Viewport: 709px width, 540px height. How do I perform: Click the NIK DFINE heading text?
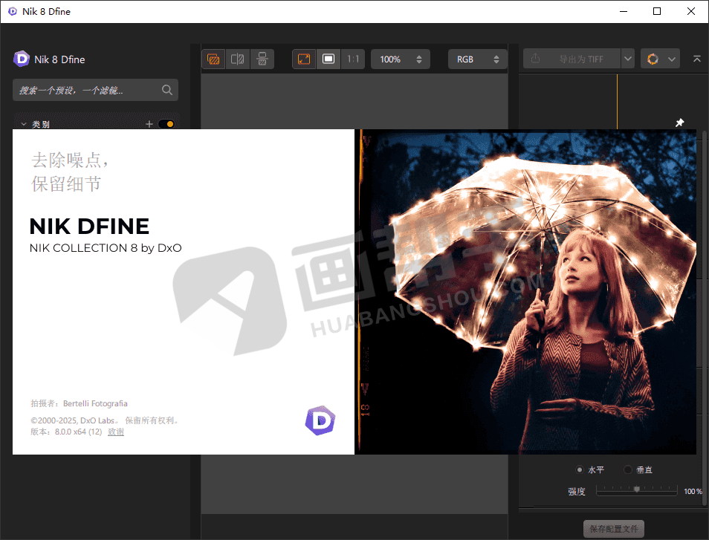[89, 226]
